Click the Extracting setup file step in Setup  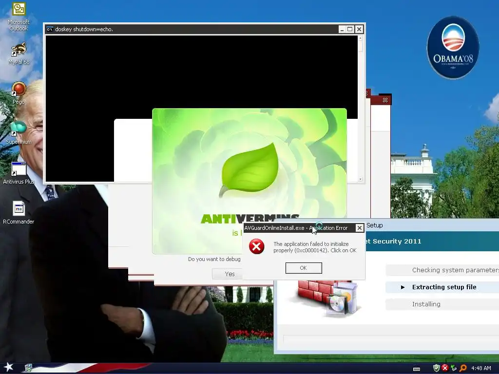[444, 287]
